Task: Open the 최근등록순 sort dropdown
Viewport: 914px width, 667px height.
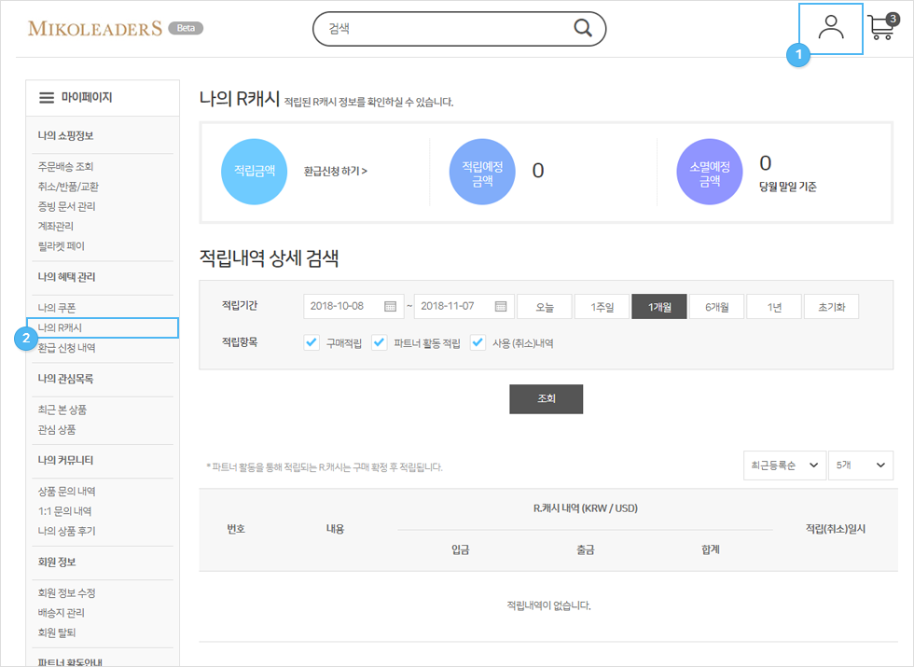Action: coord(783,465)
